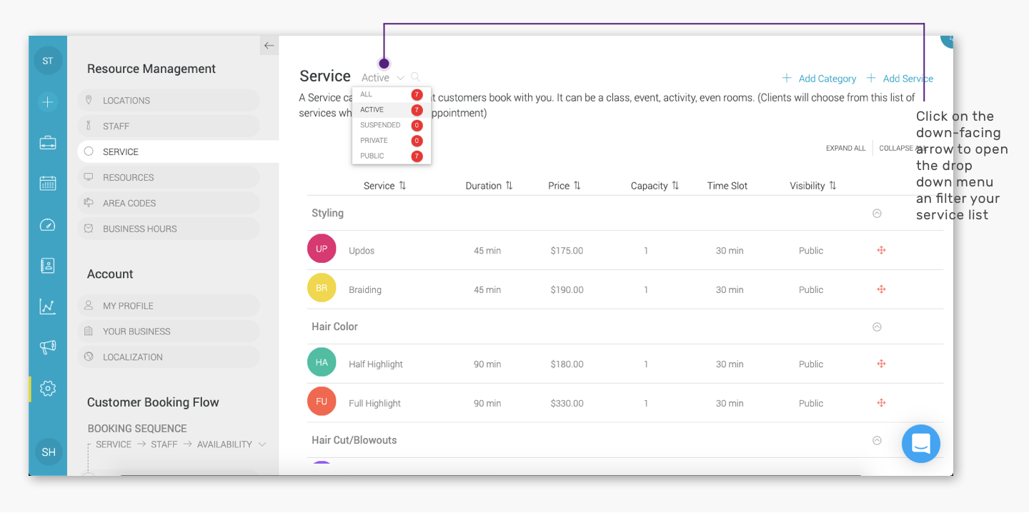Click the pink UP avatar for Updos

(x=322, y=249)
